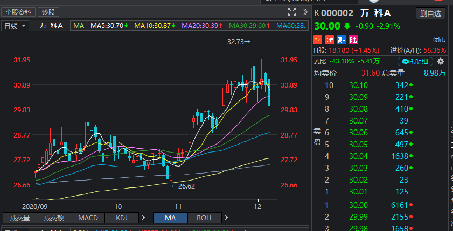Click the MA60 moving average label
The height and width of the screenshot is (231, 453).
pyautogui.click(x=291, y=26)
